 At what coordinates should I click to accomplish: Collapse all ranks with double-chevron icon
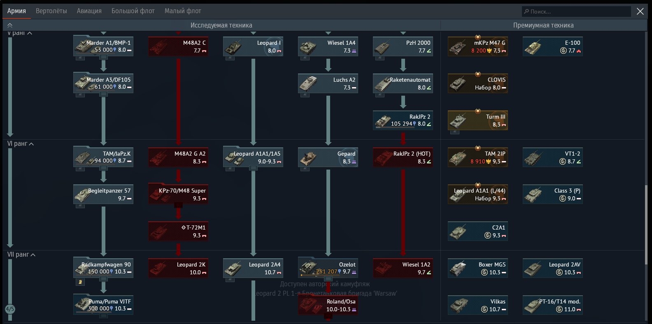point(10,25)
